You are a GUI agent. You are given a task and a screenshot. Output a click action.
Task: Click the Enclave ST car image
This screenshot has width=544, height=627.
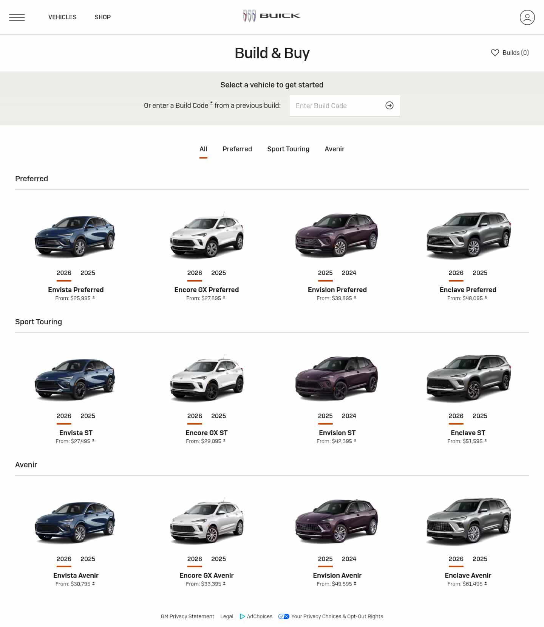coord(468,378)
